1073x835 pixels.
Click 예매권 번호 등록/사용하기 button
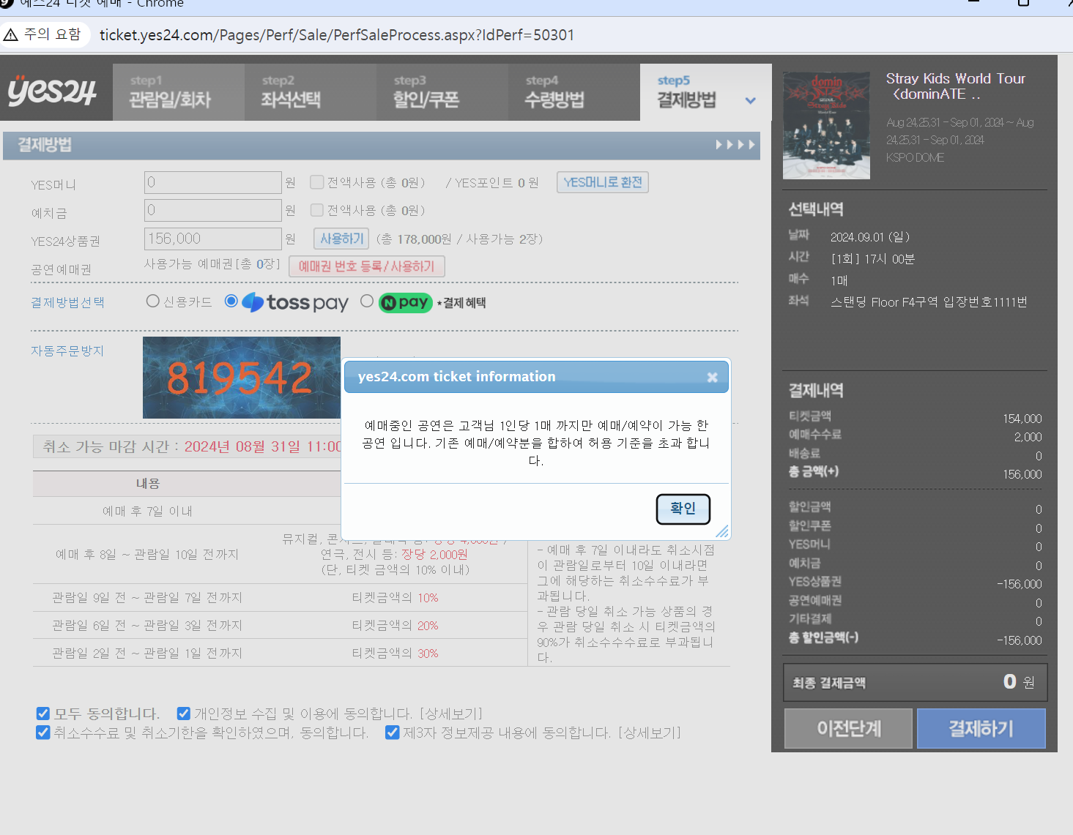(366, 266)
